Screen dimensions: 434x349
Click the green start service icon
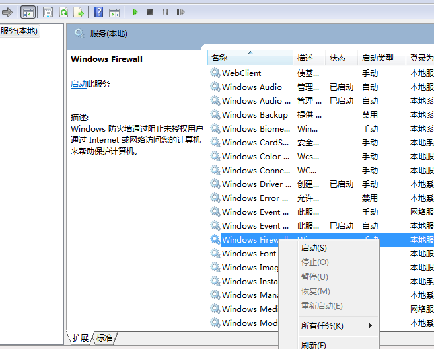coord(135,12)
